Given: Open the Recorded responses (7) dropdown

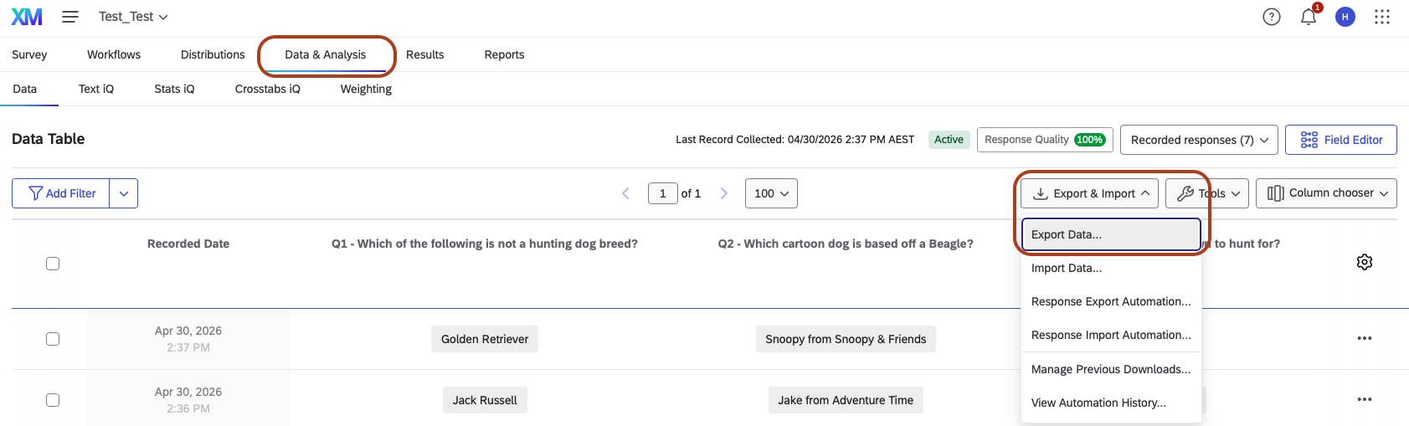Looking at the screenshot, I should (x=1199, y=140).
